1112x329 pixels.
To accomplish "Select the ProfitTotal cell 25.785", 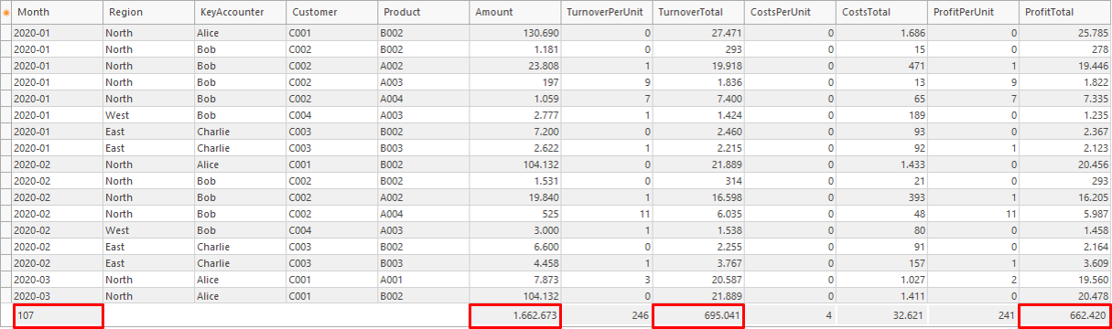I will click(1064, 32).
